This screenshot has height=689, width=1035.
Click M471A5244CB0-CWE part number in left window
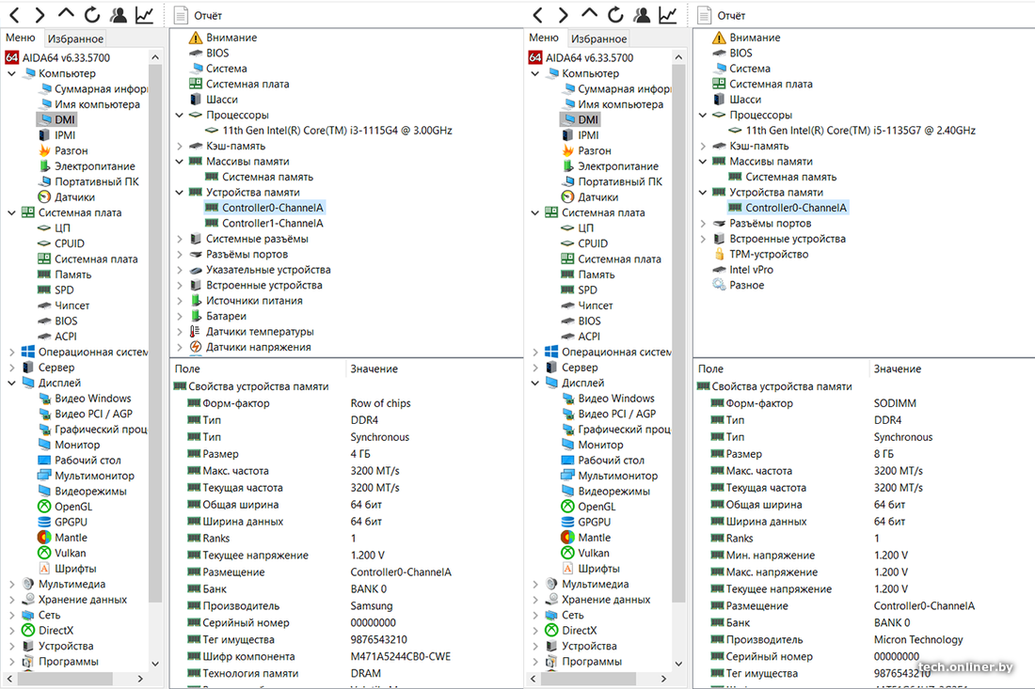click(x=401, y=657)
